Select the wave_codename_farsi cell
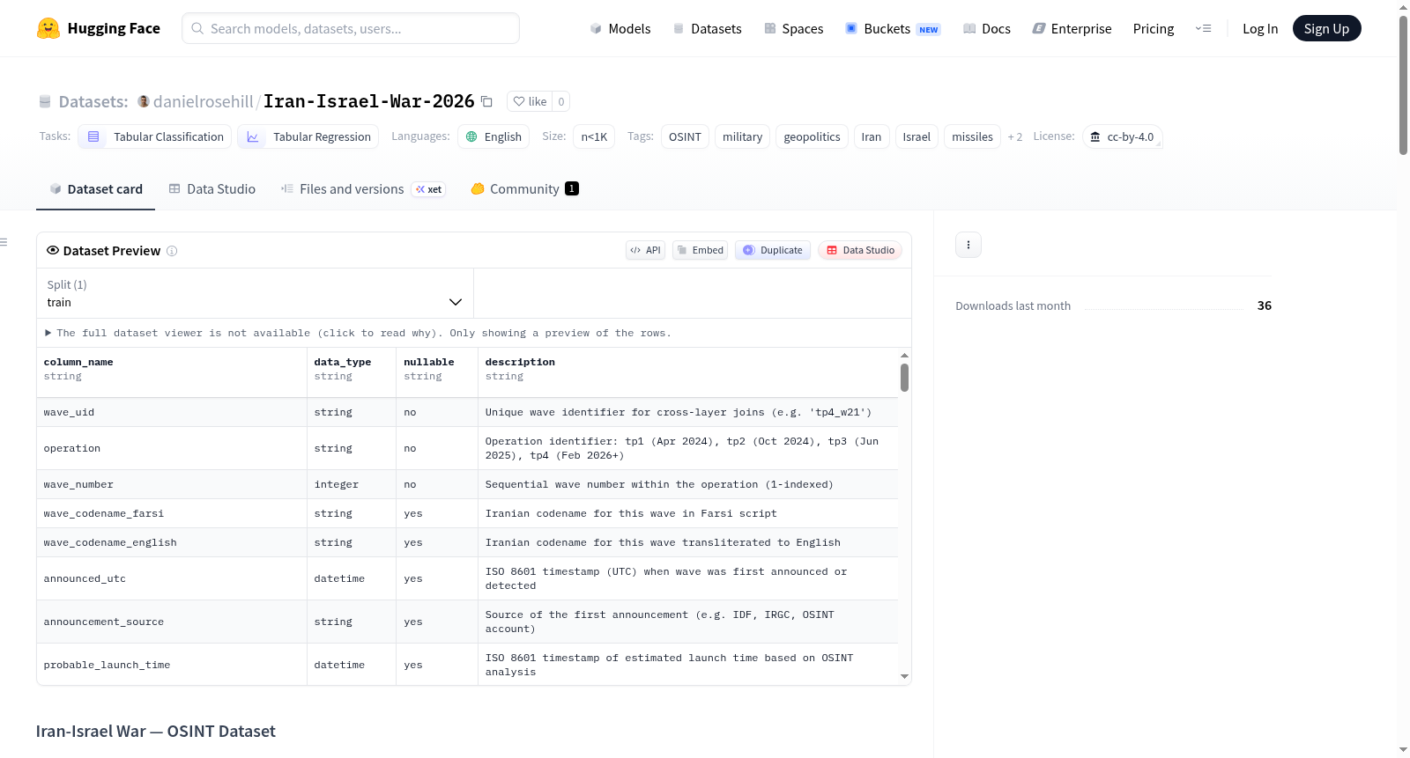 (172, 513)
